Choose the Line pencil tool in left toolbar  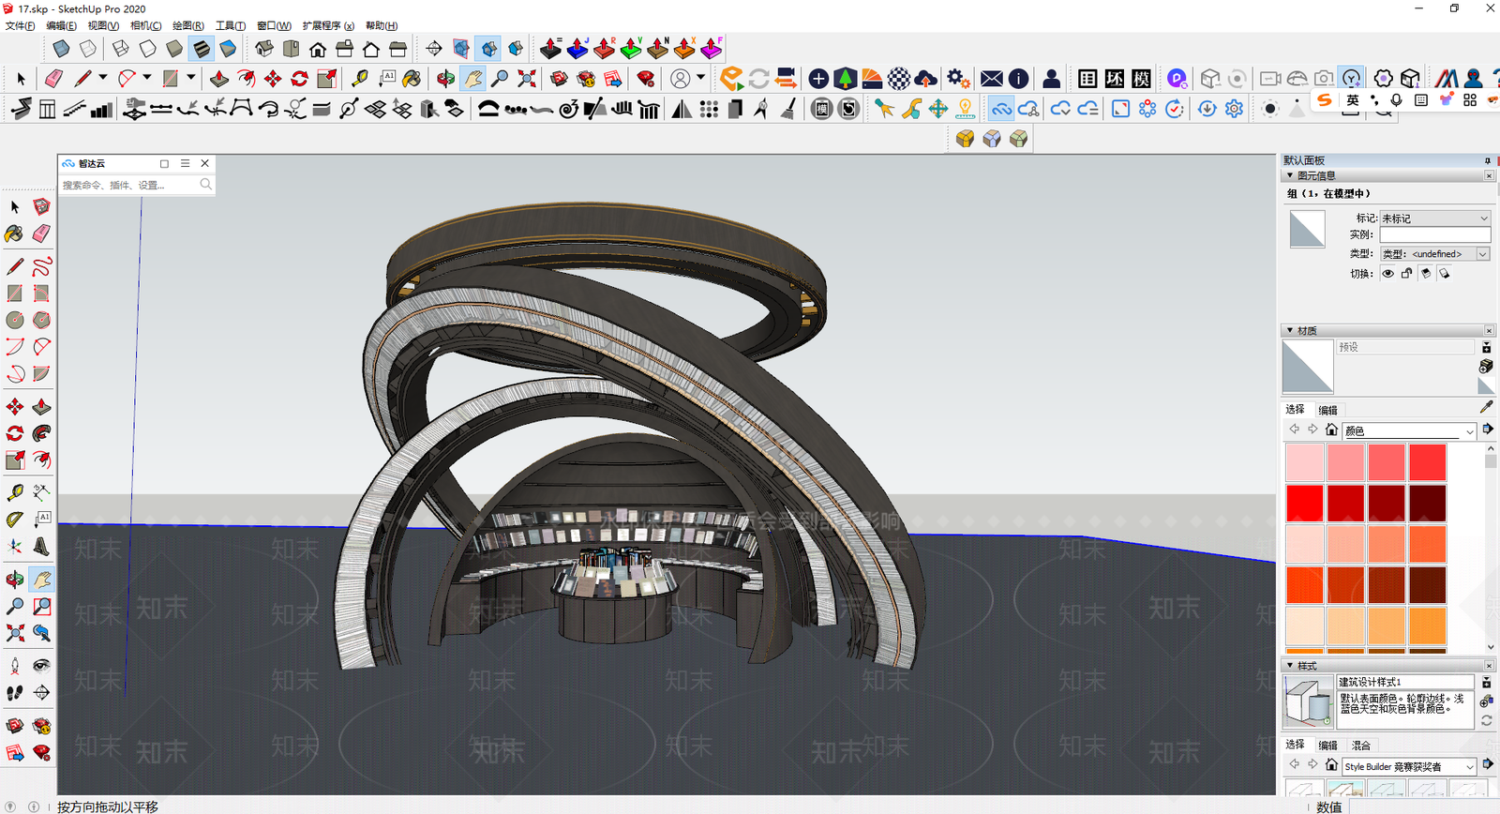tap(14, 266)
